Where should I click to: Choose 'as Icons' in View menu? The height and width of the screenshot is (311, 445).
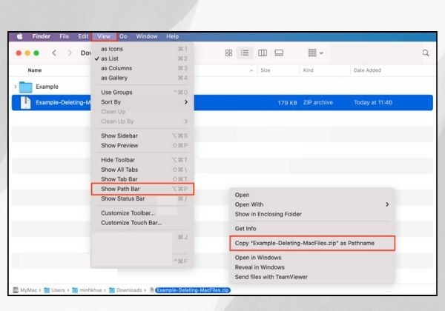142,49
